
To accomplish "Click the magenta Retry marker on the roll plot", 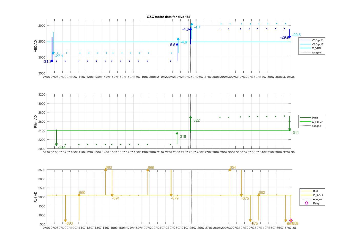I will click(291, 221).
